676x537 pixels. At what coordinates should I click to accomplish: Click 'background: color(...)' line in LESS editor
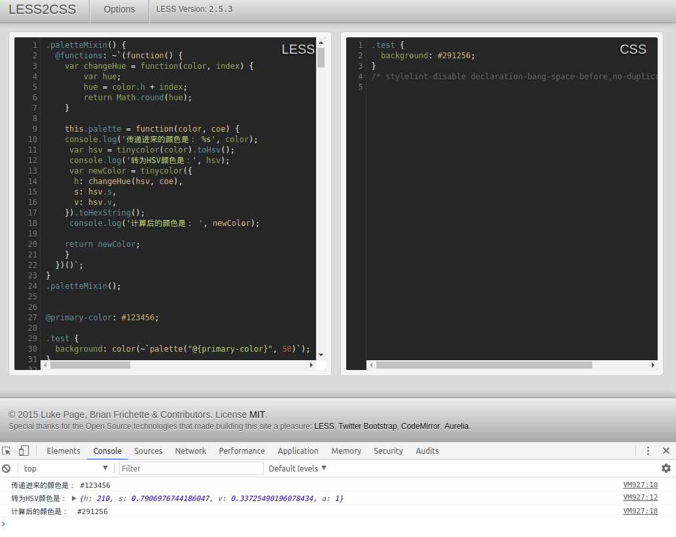(x=183, y=349)
